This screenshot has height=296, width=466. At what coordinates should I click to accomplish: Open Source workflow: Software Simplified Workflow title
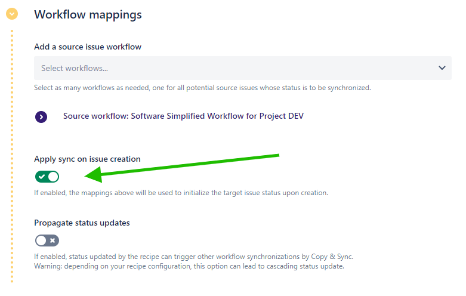183,116
